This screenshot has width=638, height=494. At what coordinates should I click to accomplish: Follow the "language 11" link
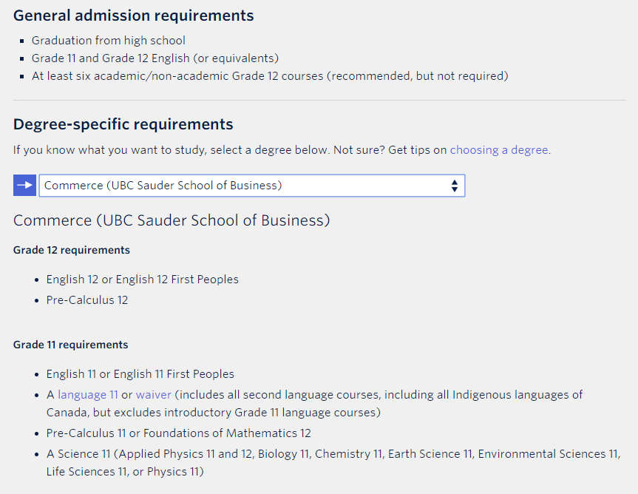click(x=88, y=395)
